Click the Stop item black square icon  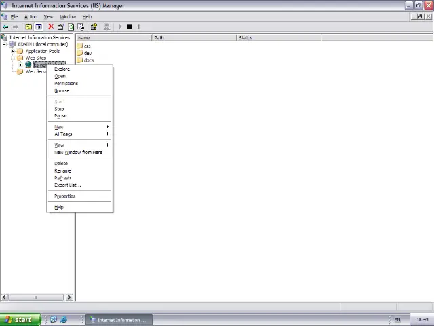tap(130, 26)
